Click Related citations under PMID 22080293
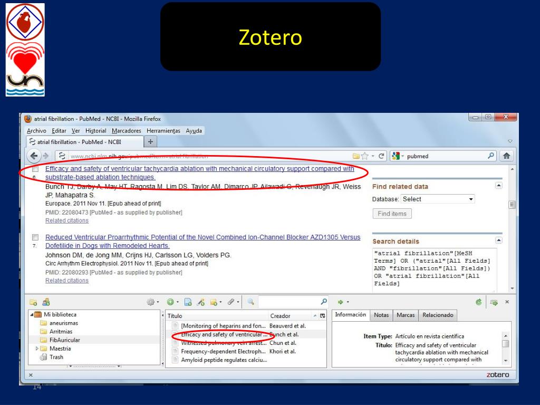 point(67,281)
